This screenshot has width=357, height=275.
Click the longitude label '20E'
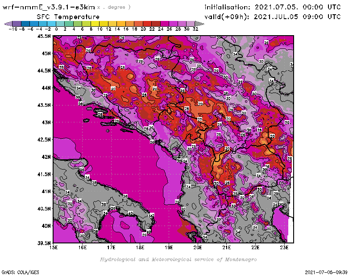198,247
